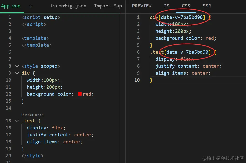
Task: Select the CSS output tab
Action: point(186,6)
